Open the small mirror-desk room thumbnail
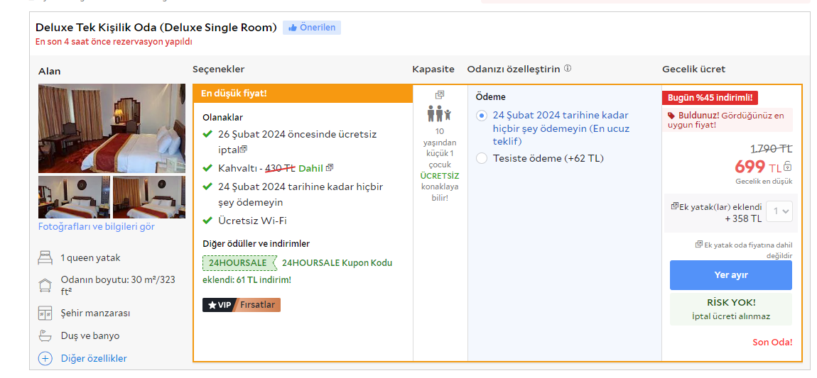 74,197
